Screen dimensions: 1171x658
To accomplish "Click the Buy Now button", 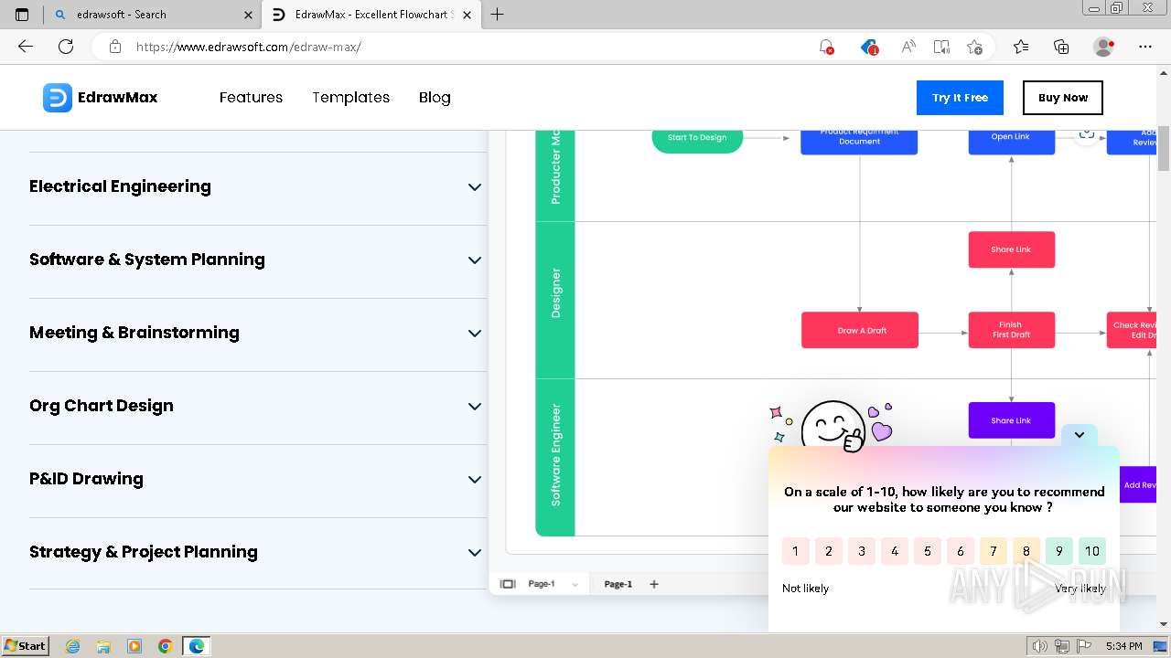I will tap(1063, 98).
